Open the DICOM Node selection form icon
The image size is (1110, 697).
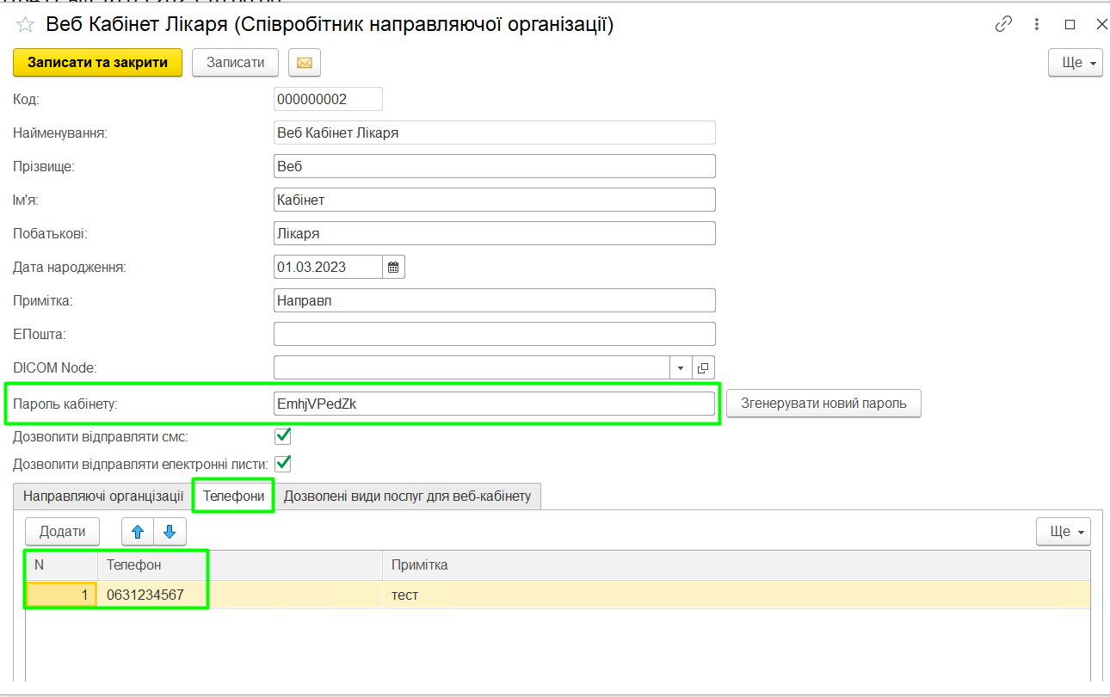(703, 367)
